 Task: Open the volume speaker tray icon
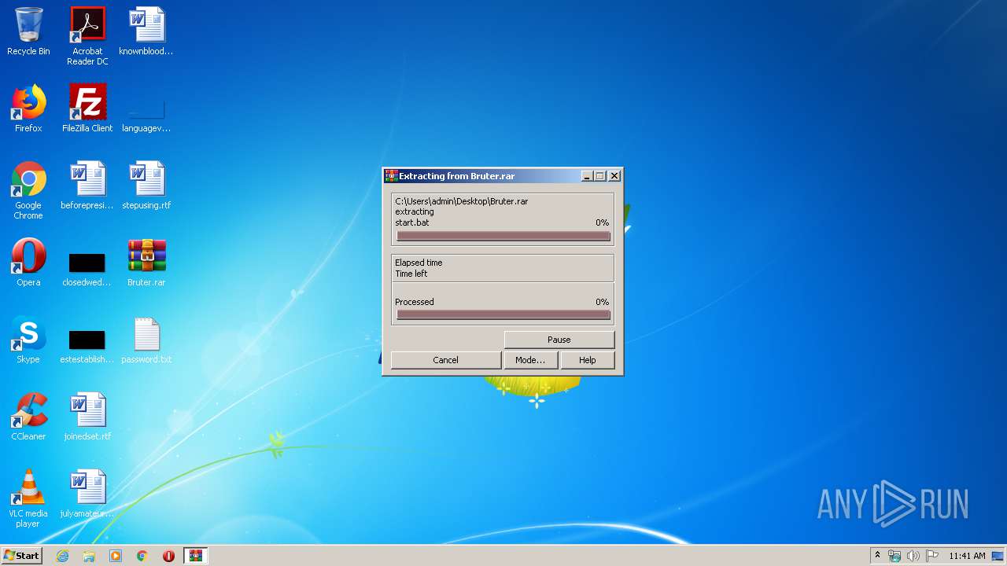click(x=913, y=556)
